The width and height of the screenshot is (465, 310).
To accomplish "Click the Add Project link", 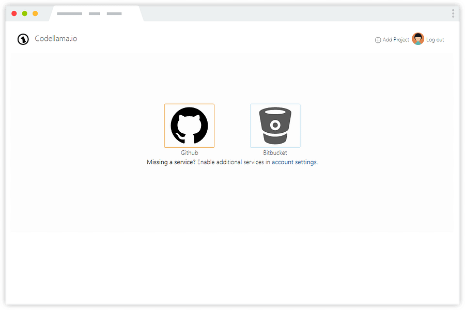I will point(396,39).
